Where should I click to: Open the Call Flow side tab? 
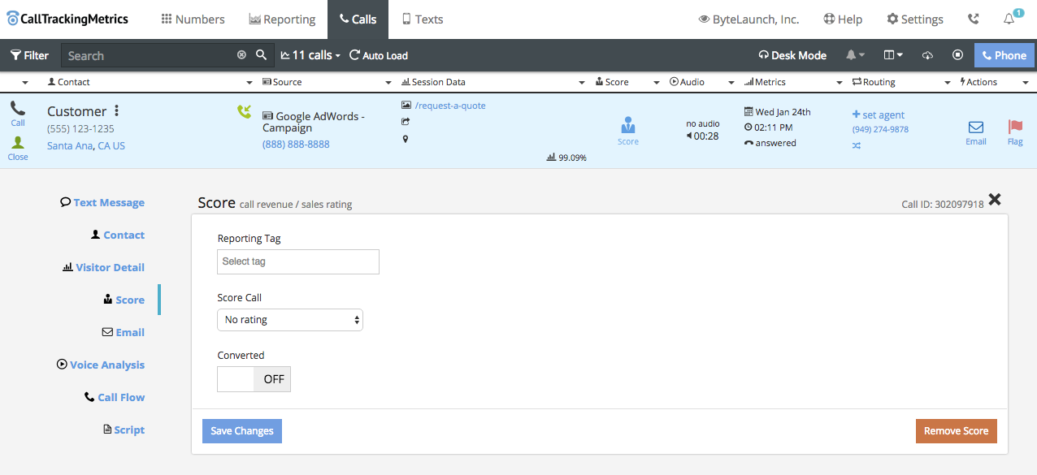pyautogui.click(x=115, y=398)
